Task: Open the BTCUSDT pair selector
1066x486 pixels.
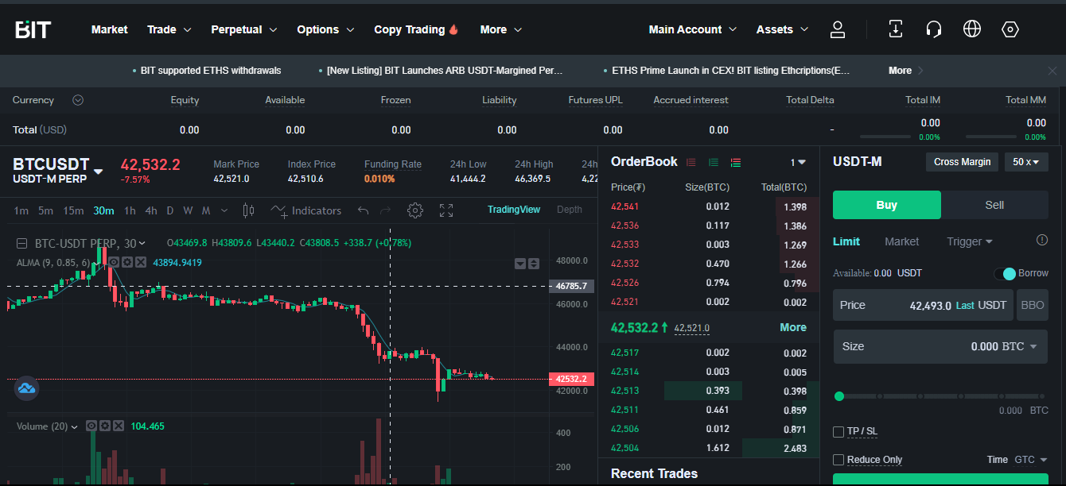Action: pos(58,170)
